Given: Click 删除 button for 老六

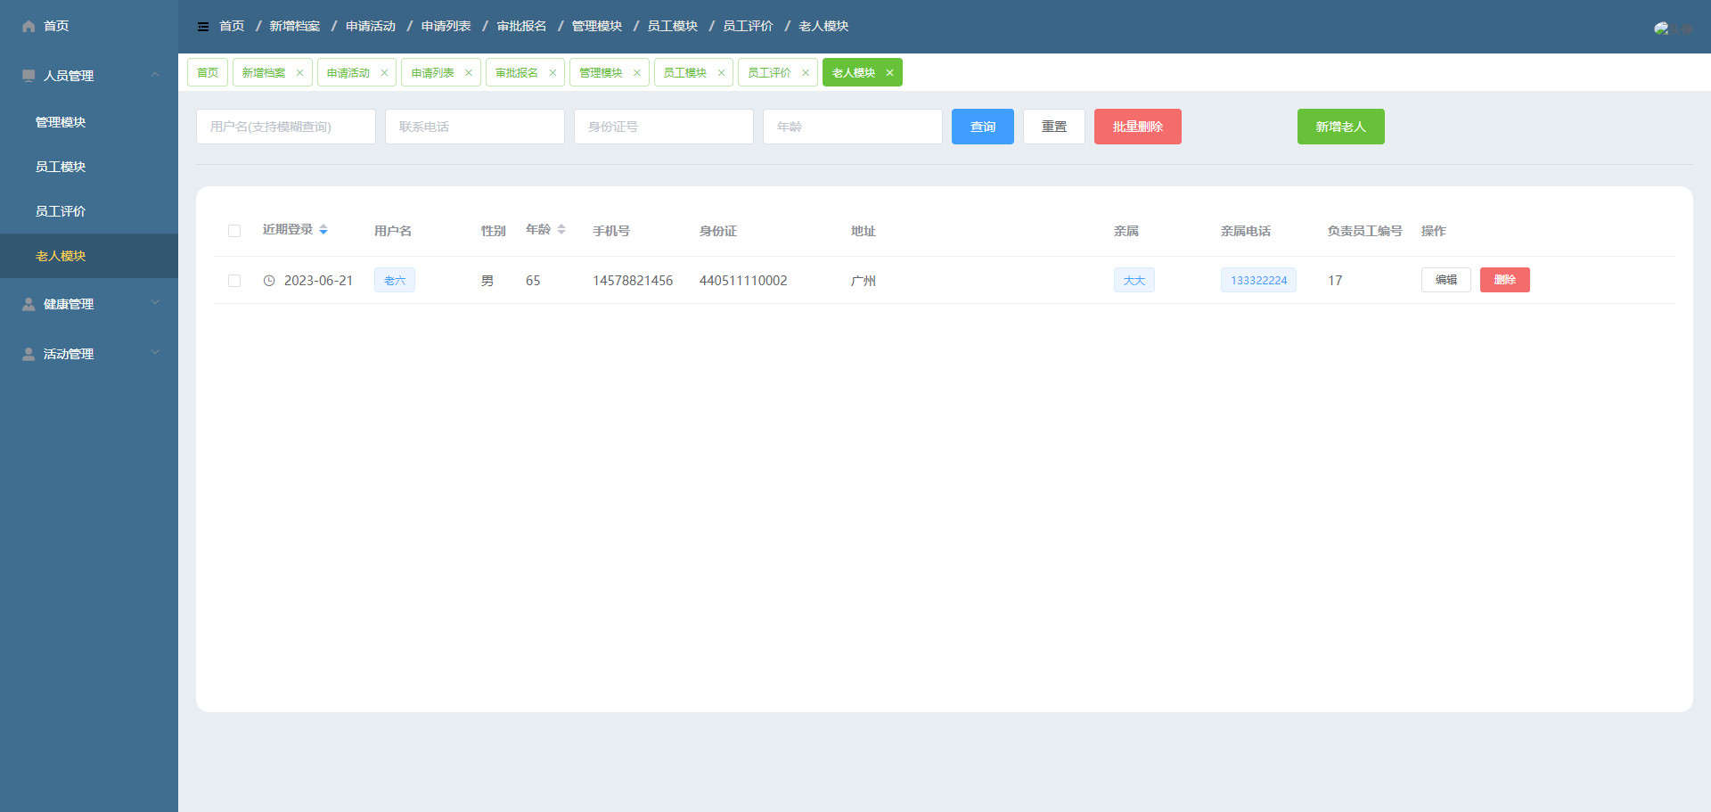Looking at the screenshot, I should point(1505,280).
